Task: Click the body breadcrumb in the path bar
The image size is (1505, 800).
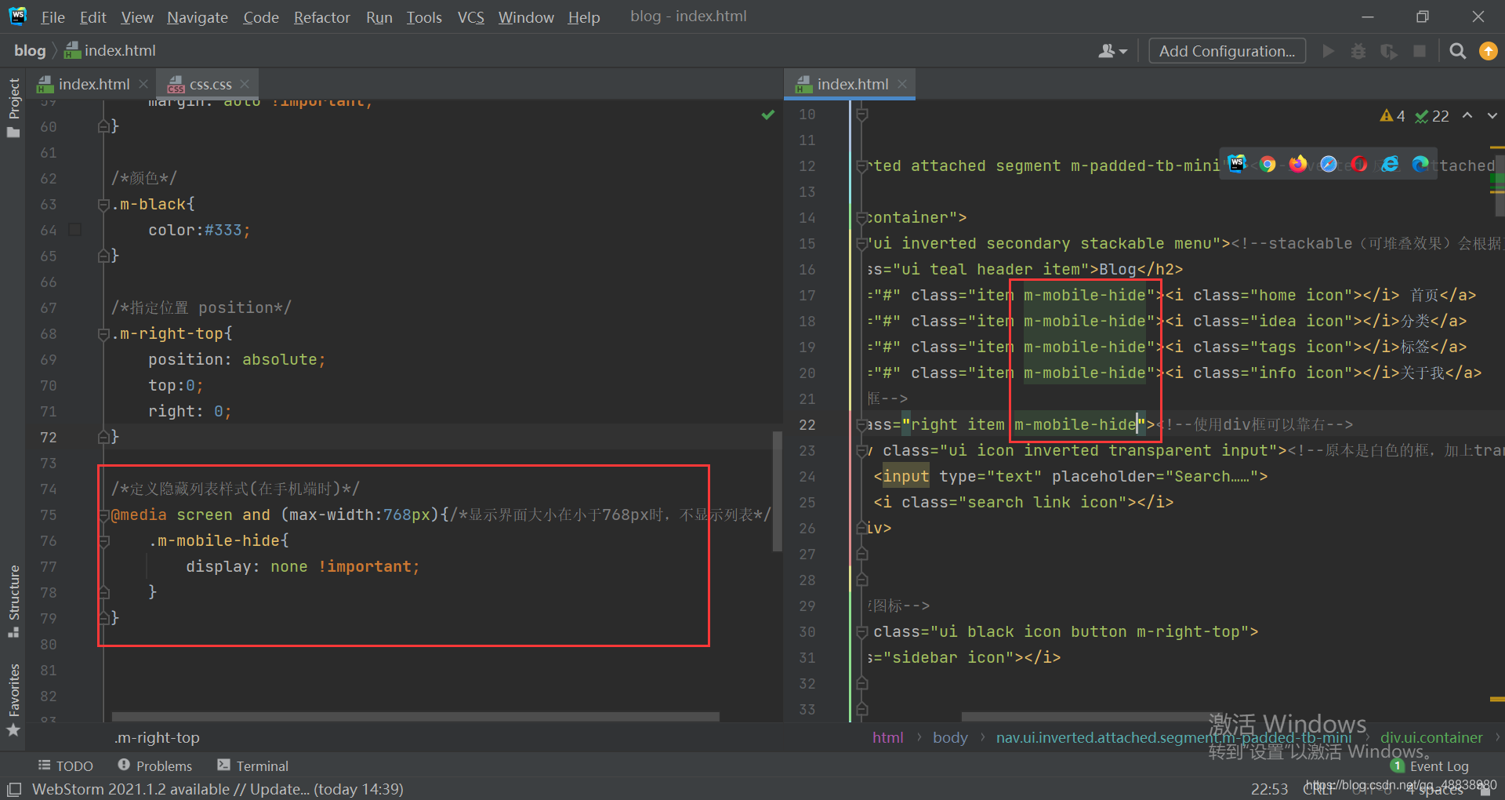Action: click(950, 737)
